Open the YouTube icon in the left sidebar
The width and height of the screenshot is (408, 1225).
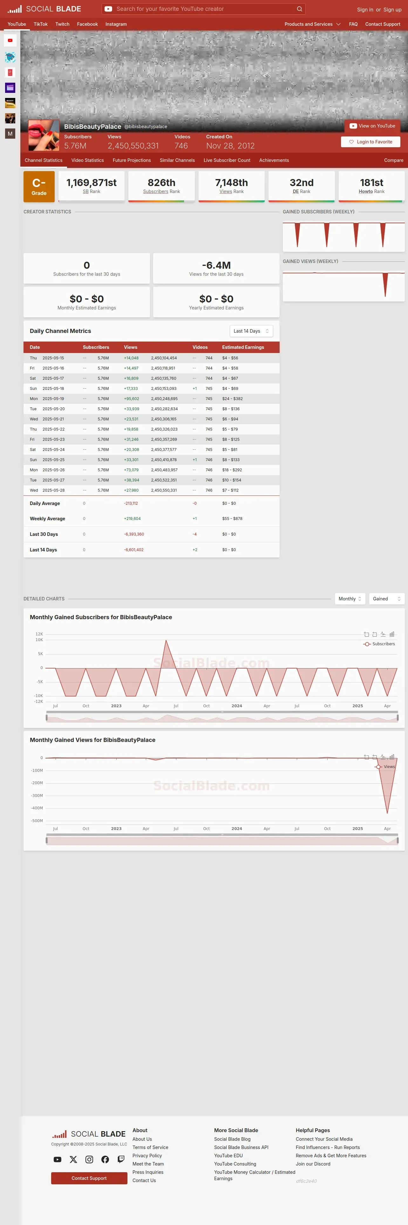coord(10,40)
